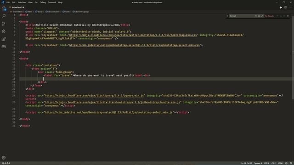The width and height of the screenshot is (294, 165).
Task: Open the div.form-group breadcrumb dropdown
Action: (81, 11)
